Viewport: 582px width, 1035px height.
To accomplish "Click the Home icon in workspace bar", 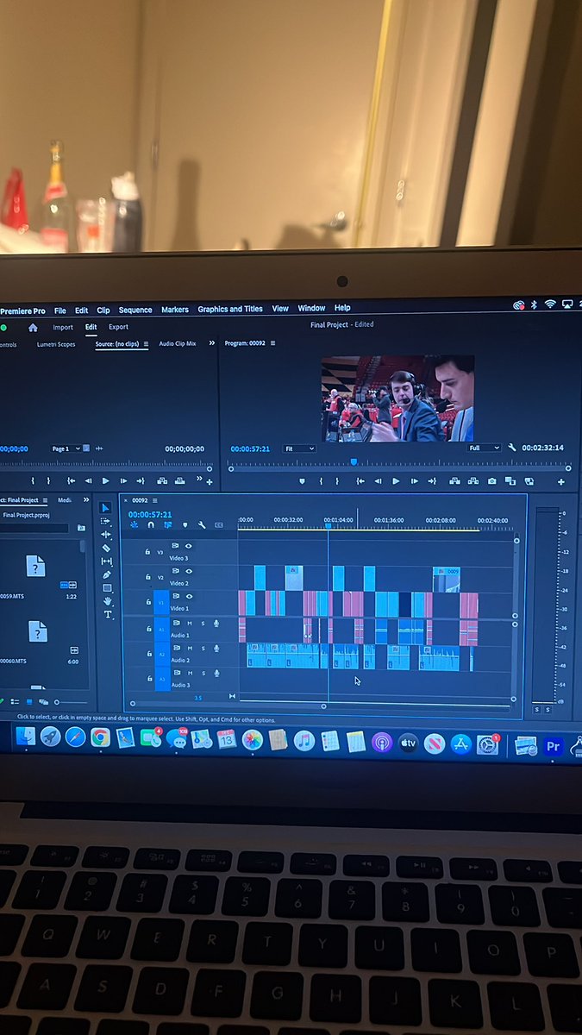I will [33, 328].
